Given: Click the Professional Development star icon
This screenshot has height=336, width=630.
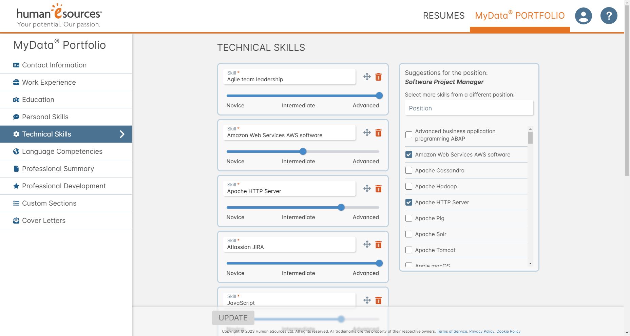Looking at the screenshot, I should pyautogui.click(x=16, y=186).
